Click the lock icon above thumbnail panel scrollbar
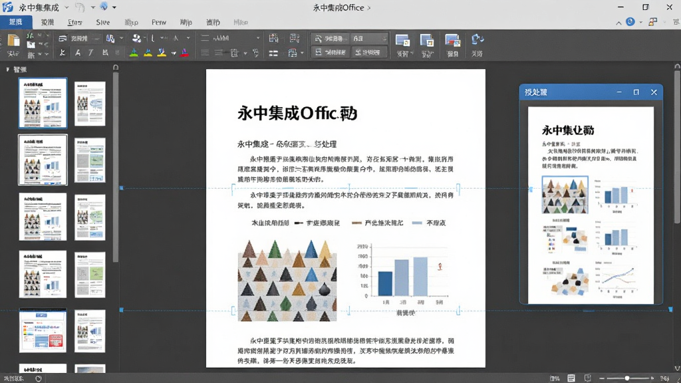The height and width of the screenshot is (383, 681). click(x=116, y=67)
